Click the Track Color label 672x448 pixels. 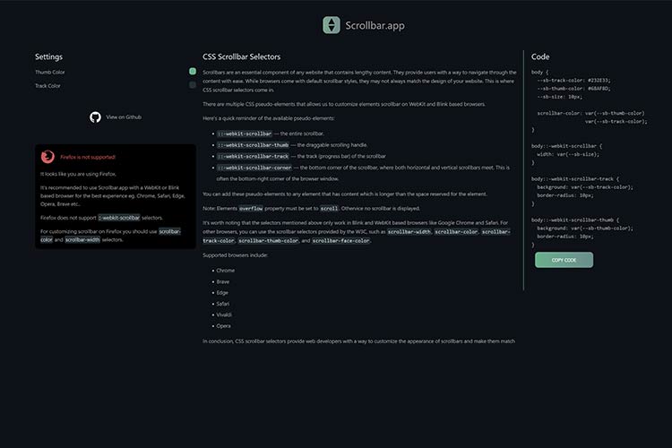(48, 86)
